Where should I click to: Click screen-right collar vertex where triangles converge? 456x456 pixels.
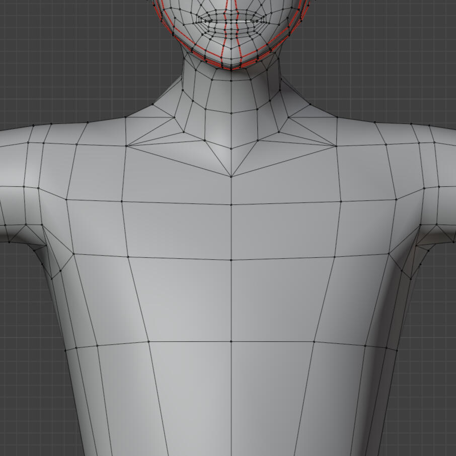[x=336, y=146]
